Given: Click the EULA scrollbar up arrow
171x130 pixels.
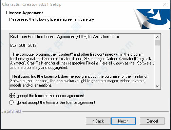Looking at the screenshot, I should tap(157, 37).
